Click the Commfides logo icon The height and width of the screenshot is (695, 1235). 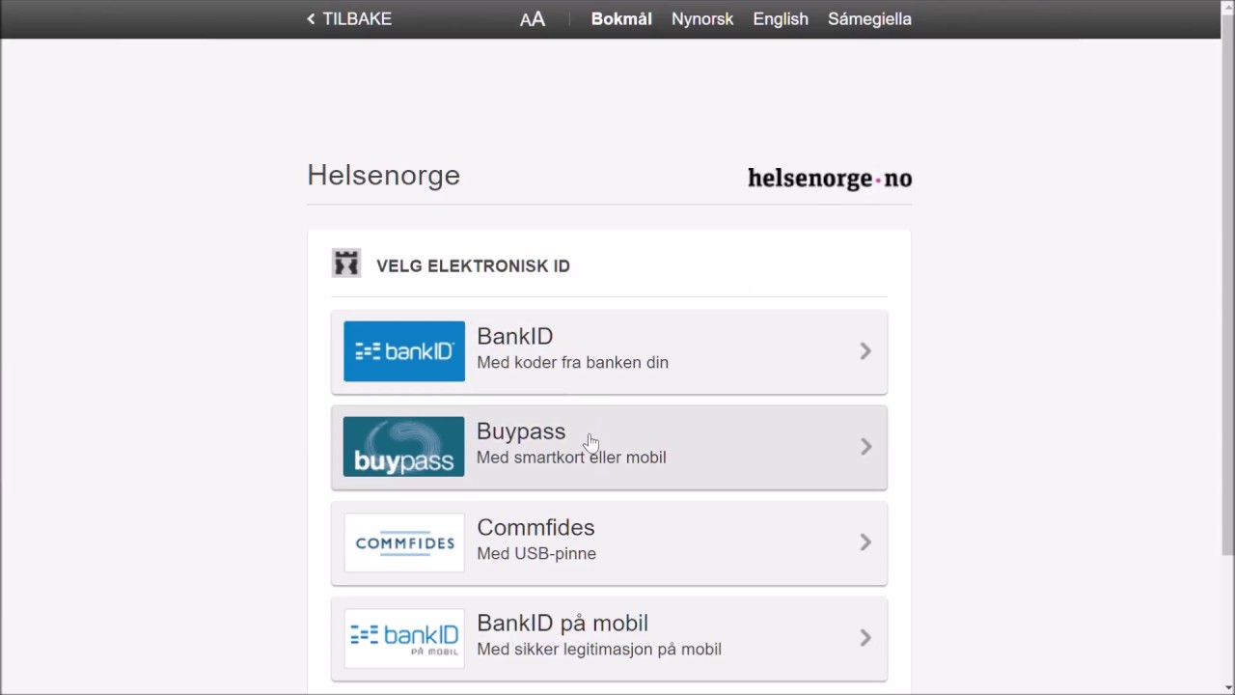tap(403, 542)
